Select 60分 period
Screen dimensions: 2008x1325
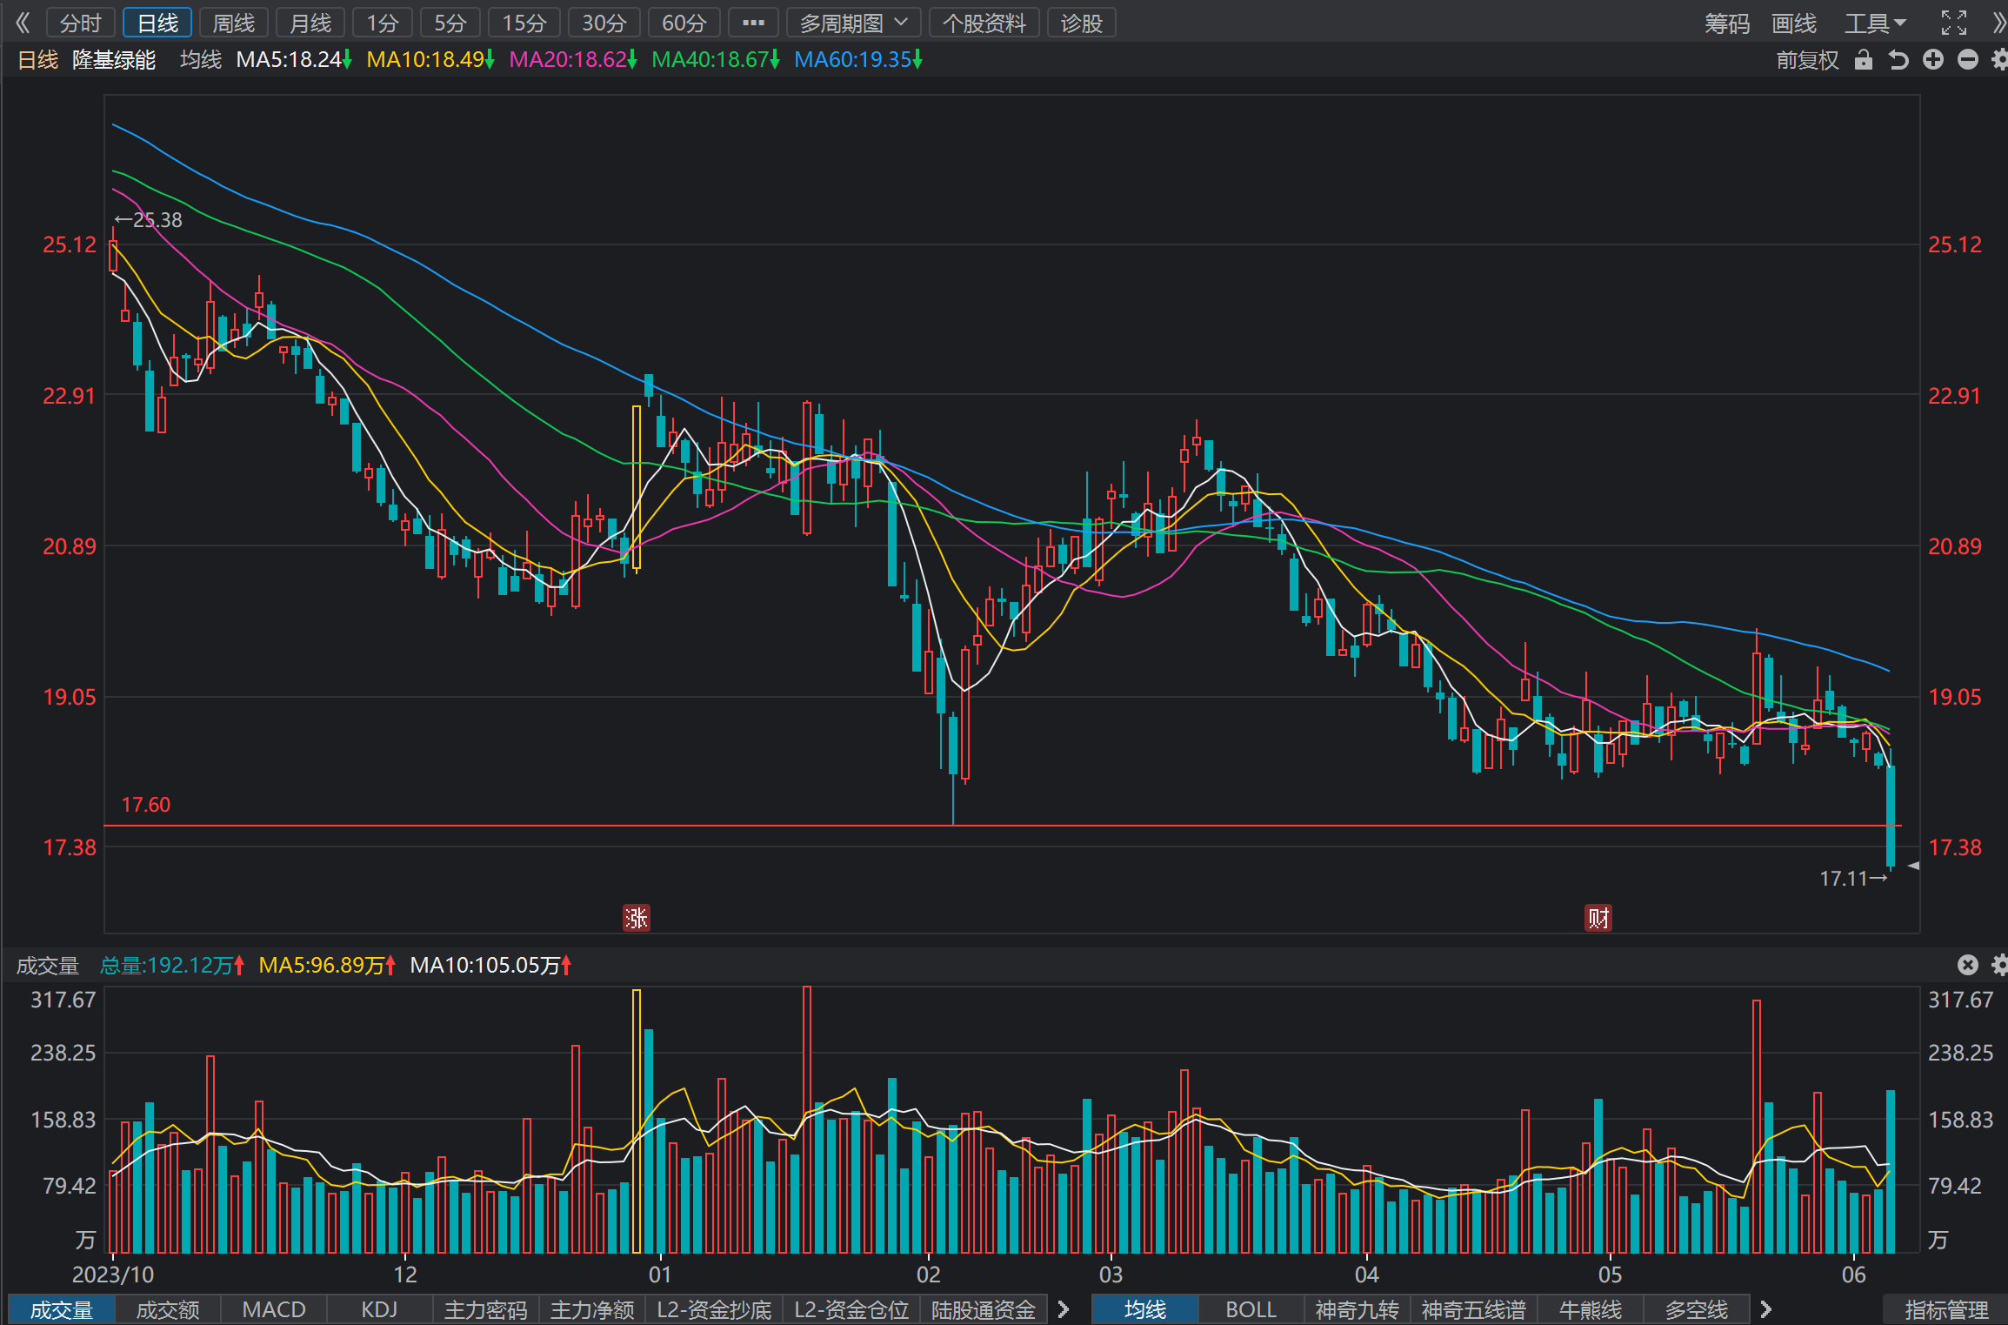(684, 23)
